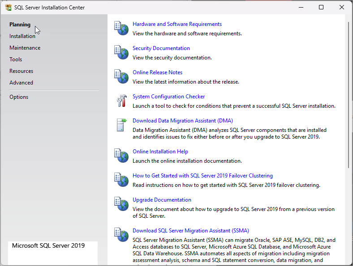Open the Online Installation Help link

click(160, 152)
